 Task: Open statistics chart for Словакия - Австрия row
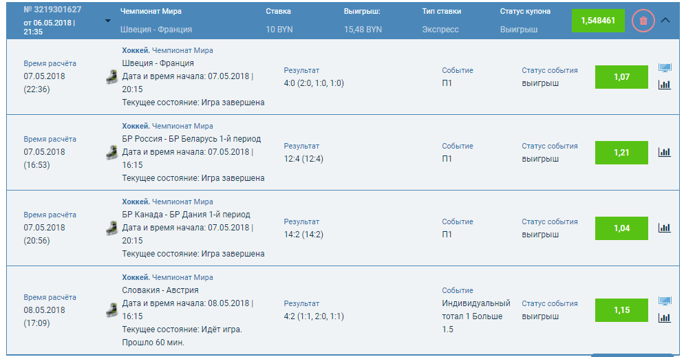click(x=665, y=318)
